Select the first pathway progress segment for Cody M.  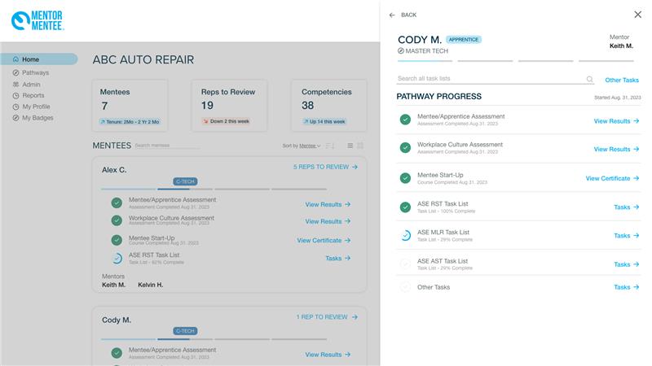click(425, 61)
